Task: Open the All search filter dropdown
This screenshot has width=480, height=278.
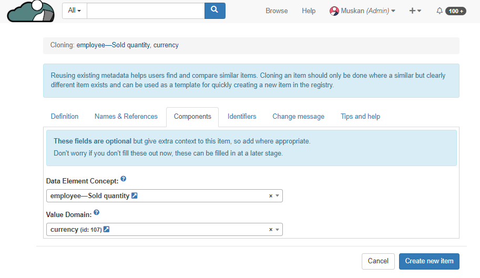Action: 75,11
